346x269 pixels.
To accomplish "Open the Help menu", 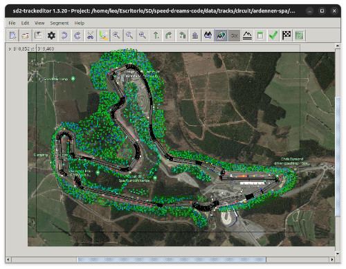I will pos(80,23).
